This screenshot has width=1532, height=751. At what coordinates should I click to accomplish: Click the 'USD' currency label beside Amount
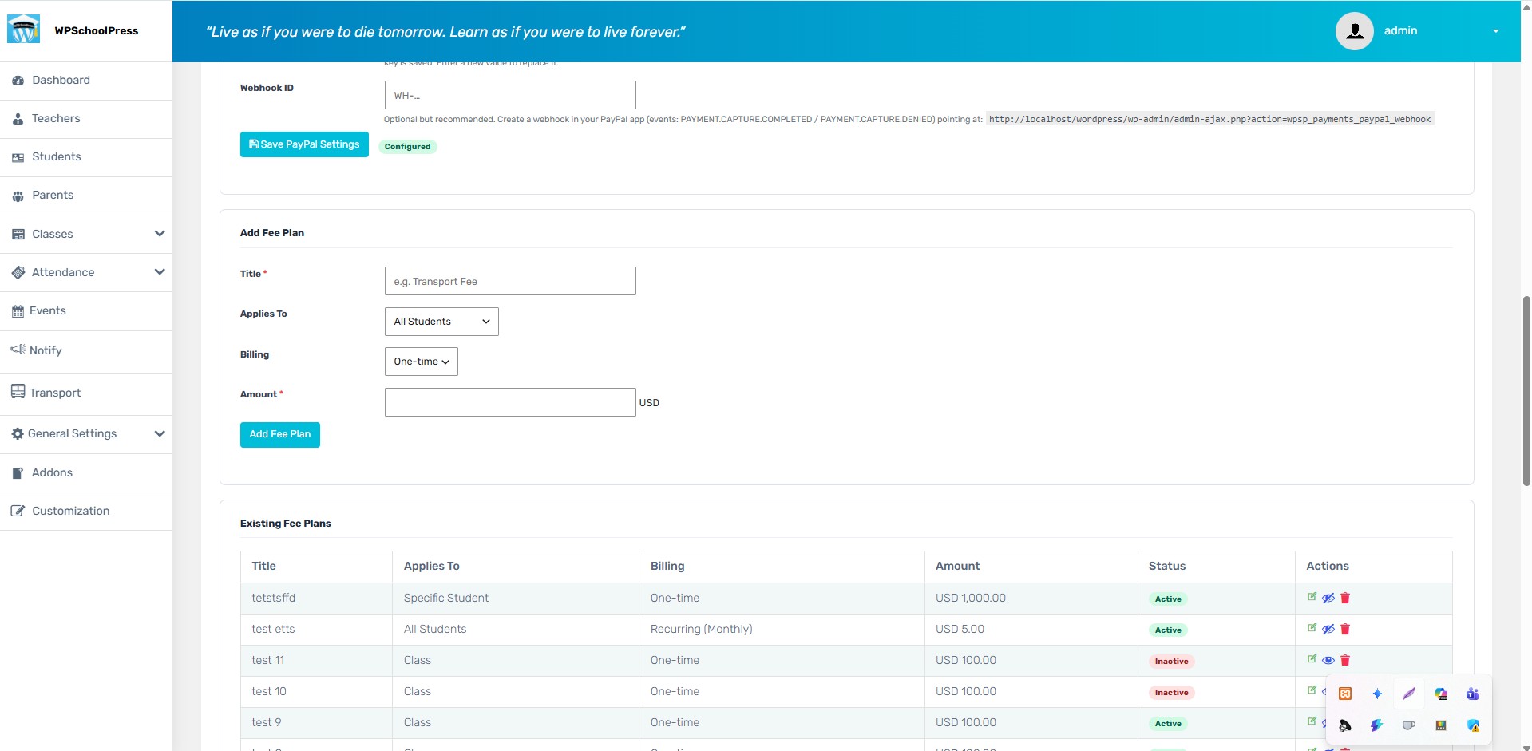click(x=649, y=403)
